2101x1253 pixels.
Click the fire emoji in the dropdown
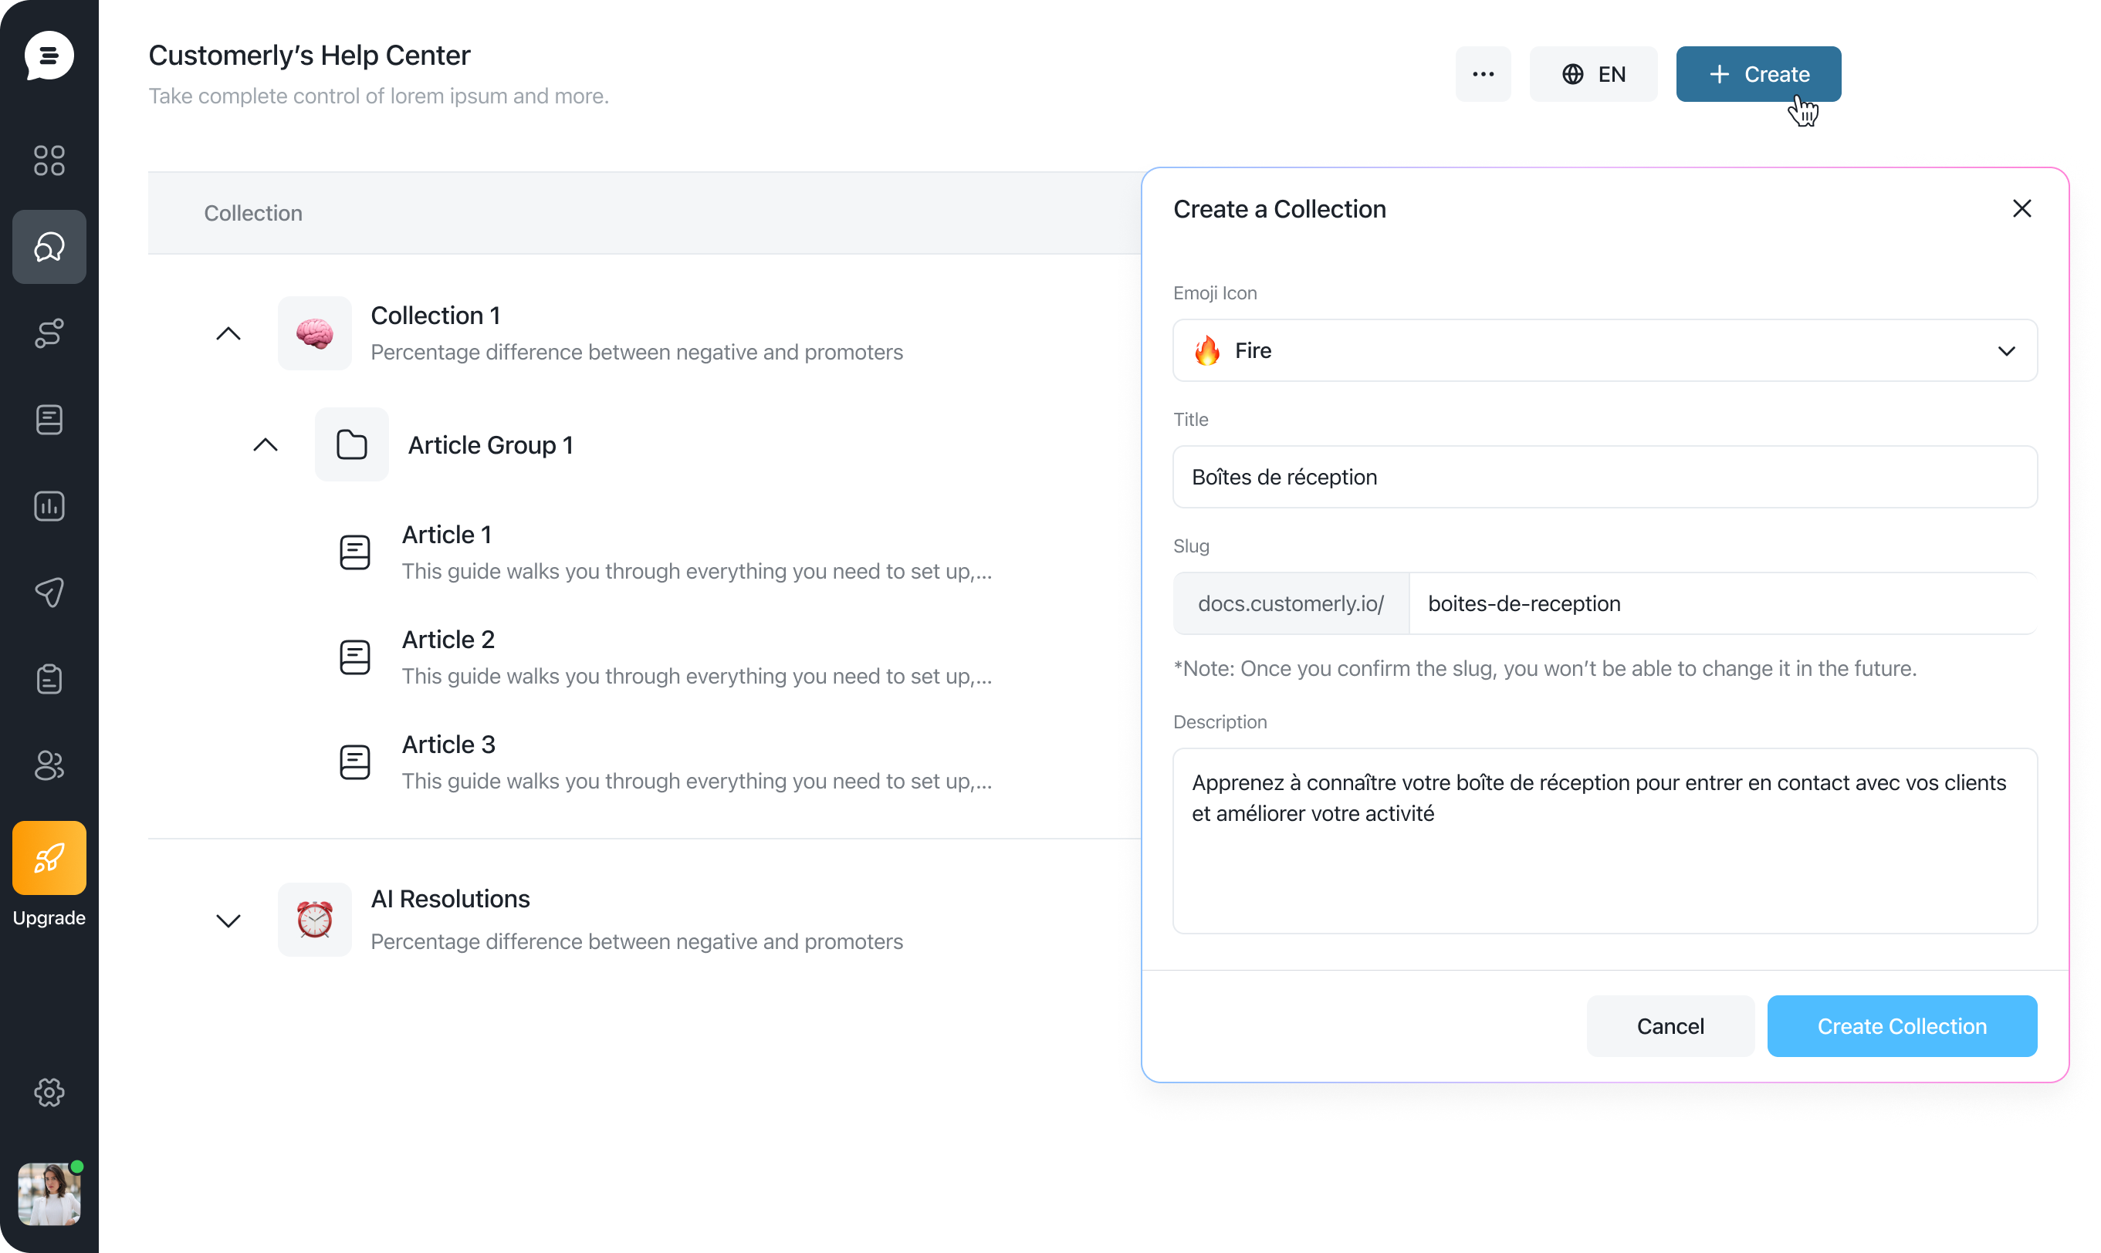click(1207, 350)
